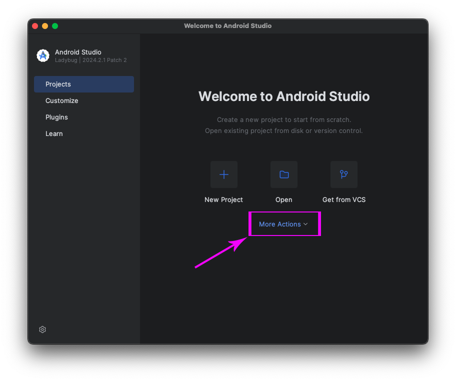Screen dimensions: 456x381
Task: Click the Get from VCS branch icon
Action: (343, 174)
